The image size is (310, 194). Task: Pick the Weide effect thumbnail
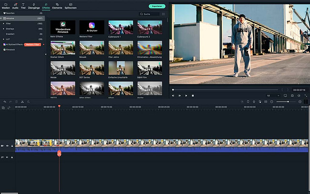63,68
